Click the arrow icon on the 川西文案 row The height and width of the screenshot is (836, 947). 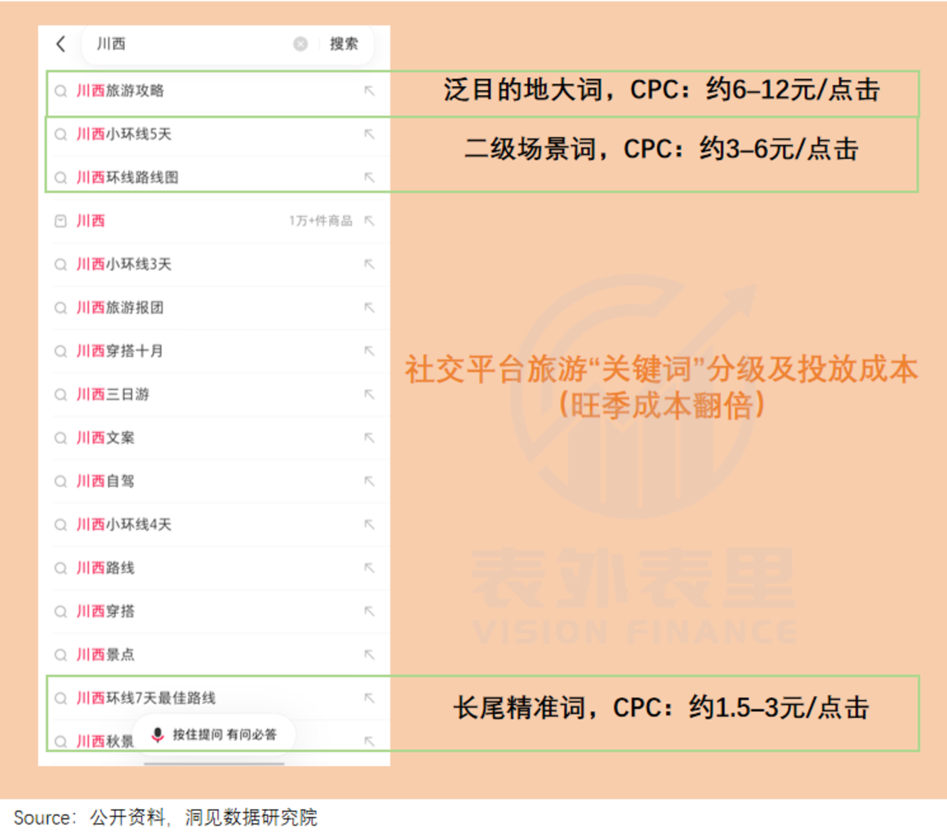point(369,438)
